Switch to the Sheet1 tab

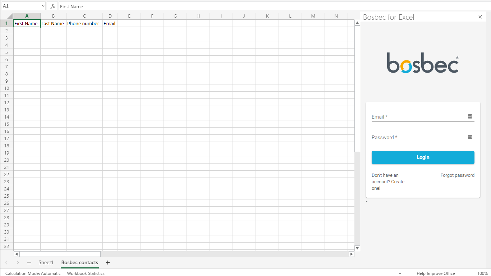coord(46,263)
